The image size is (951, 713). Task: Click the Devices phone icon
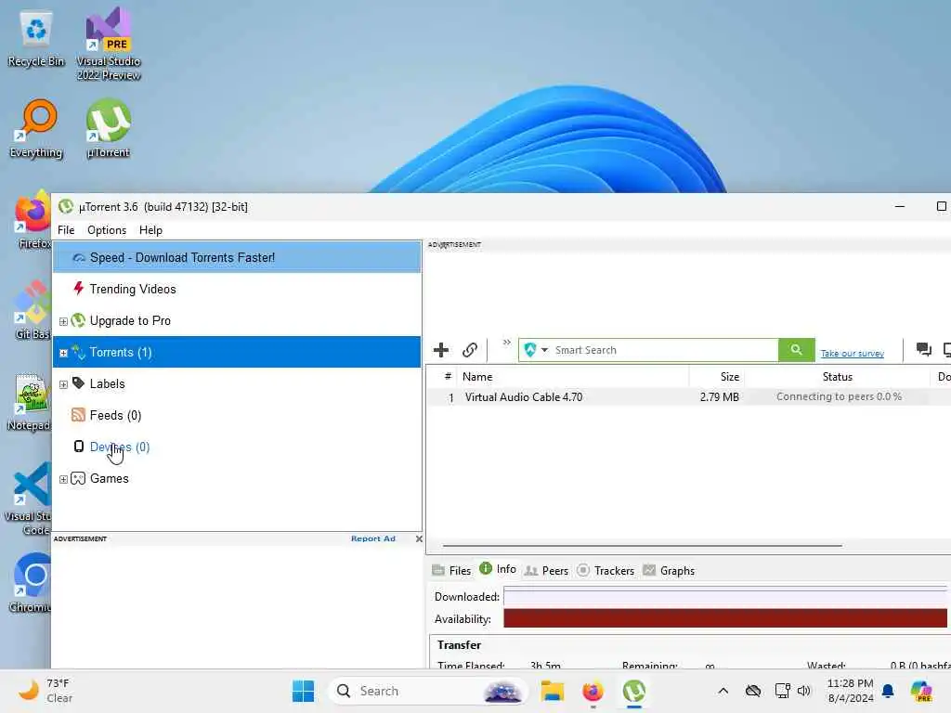(x=78, y=447)
